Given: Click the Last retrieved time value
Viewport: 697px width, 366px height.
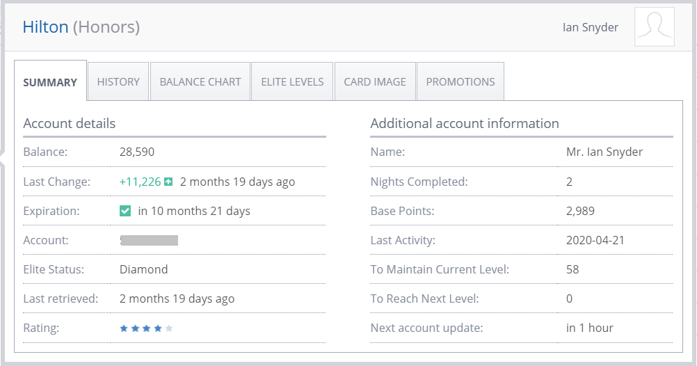Looking at the screenshot, I should click(x=177, y=299).
